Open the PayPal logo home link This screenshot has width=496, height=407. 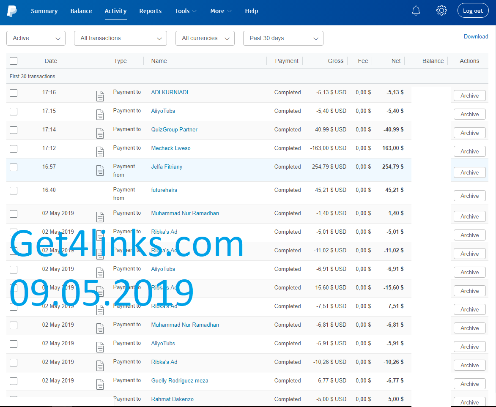[x=12, y=11]
